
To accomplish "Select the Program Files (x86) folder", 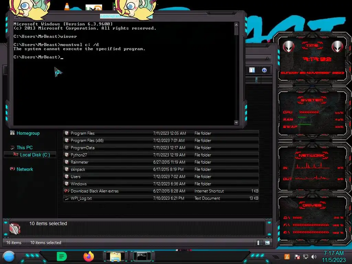I will 161,141.
